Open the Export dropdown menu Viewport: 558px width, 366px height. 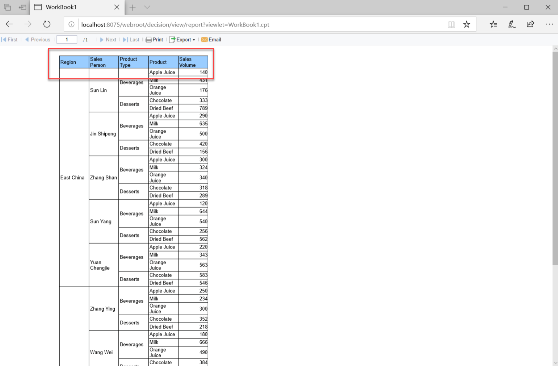182,40
